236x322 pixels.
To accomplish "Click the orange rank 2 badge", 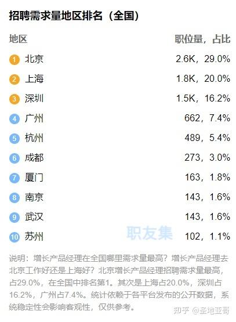I will coord(14,79).
